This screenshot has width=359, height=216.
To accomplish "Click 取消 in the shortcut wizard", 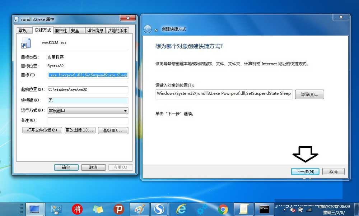I will coord(334,171).
